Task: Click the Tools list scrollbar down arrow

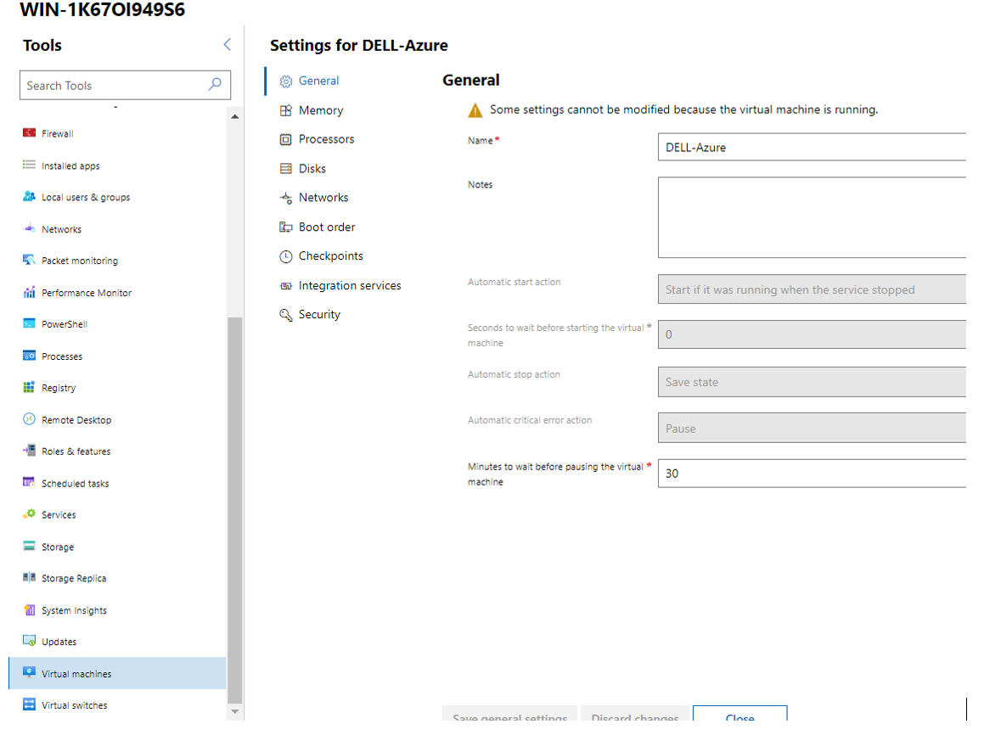Action: tap(234, 712)
